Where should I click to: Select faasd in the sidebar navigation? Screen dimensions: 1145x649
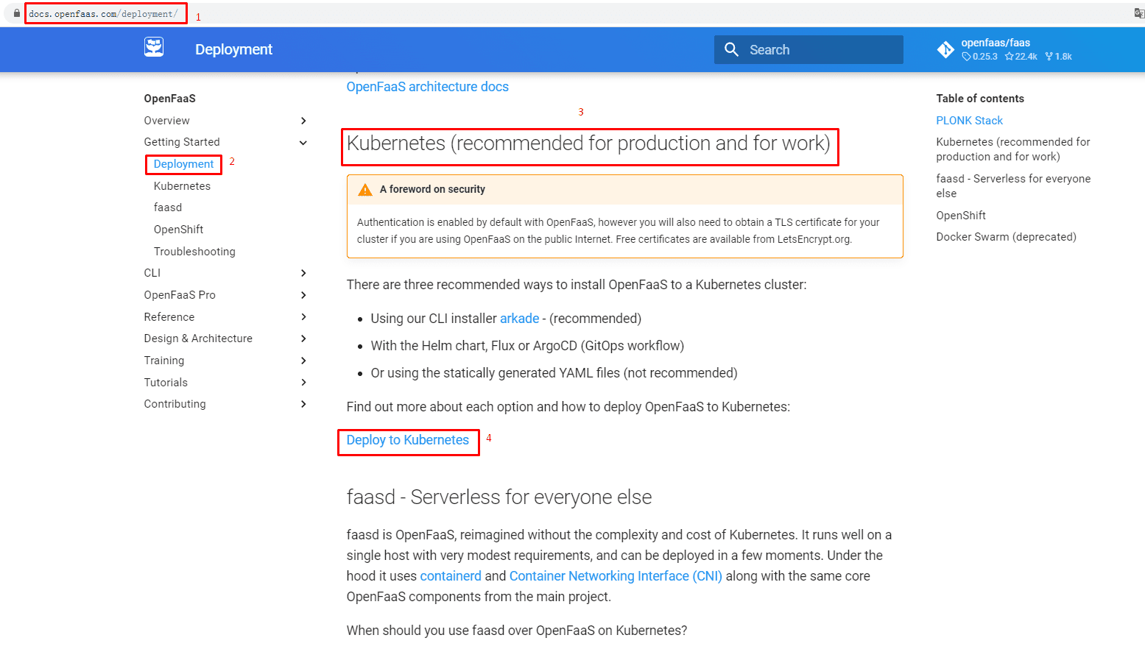tap(168, 208)
